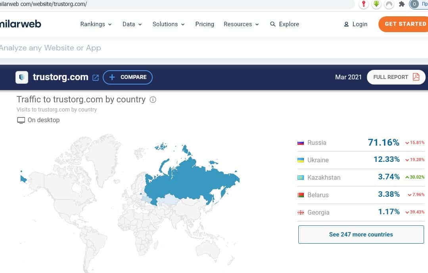428x273 pixels.
Task: Expand the Resources dropdown
Action: (241, 24)
